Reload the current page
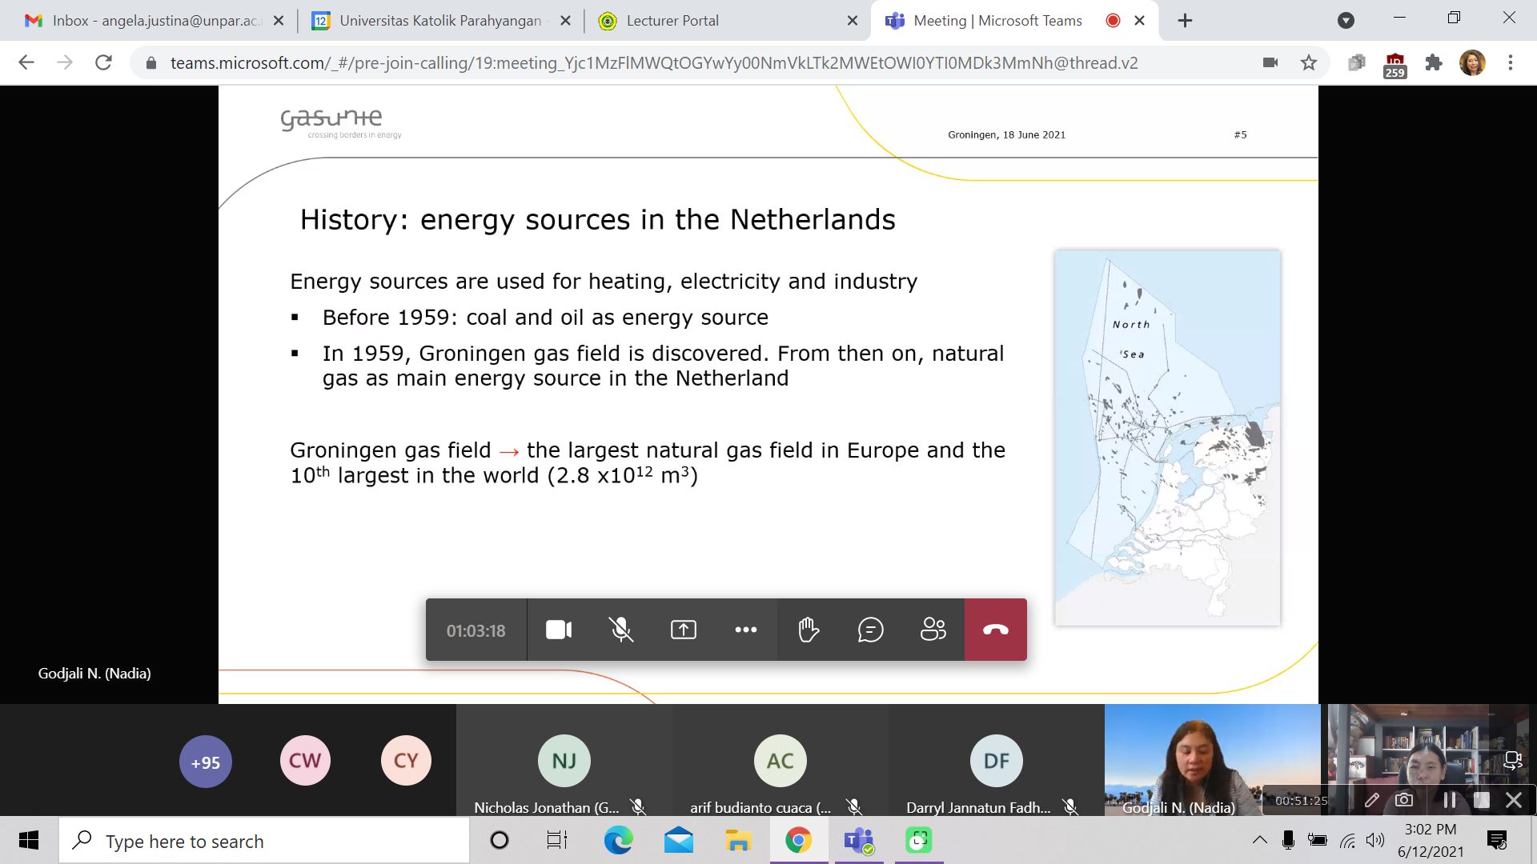1537x864 pixels. tap(103, 62)
